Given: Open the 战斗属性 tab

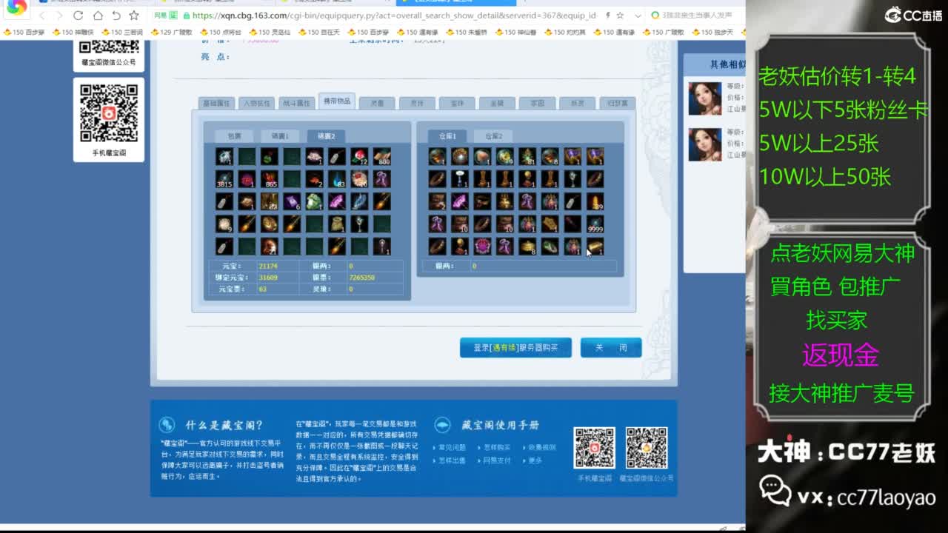Looking at the screenshot, I should 296,104.
